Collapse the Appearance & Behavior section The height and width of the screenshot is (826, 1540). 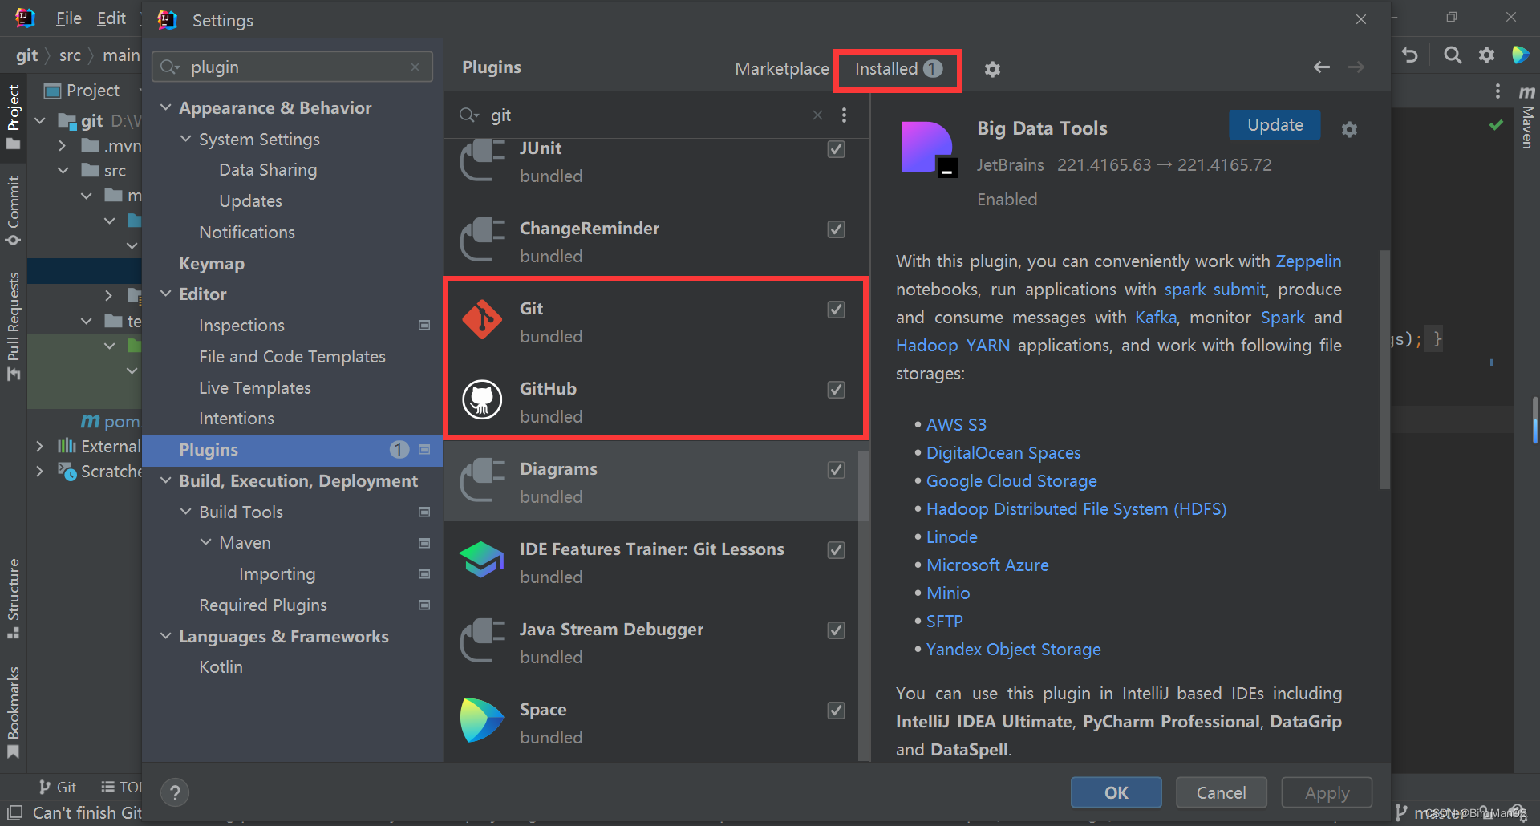point(166,107)
